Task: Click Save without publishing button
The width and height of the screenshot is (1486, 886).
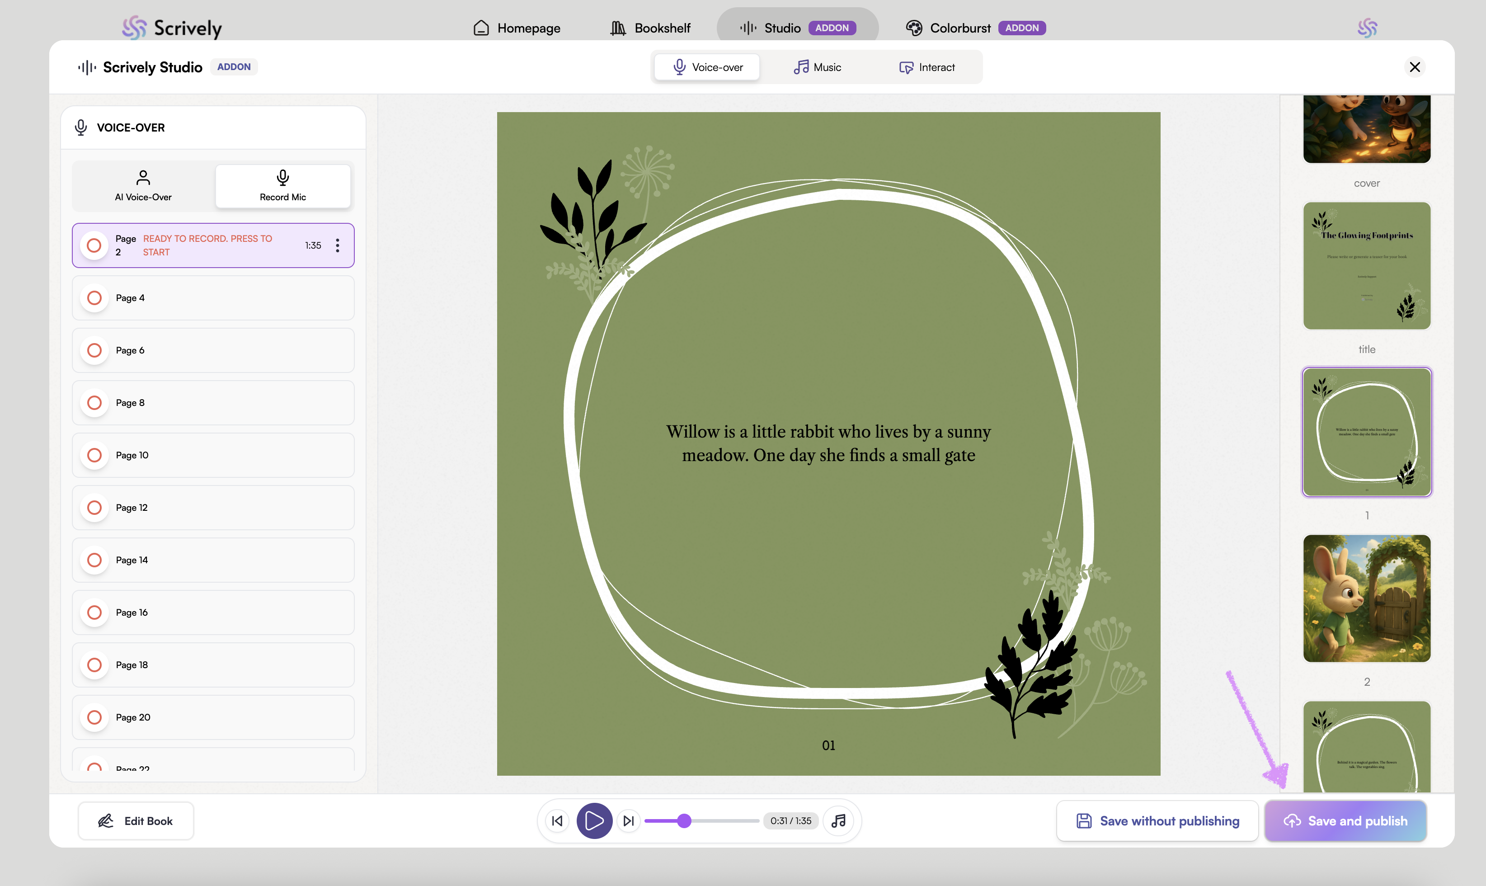Action: (1157, 821)
